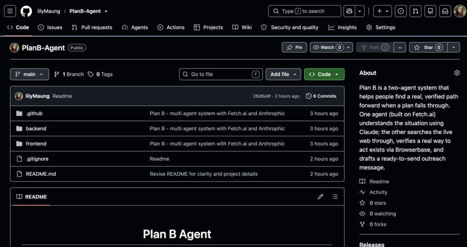Click the Fork button
467x247 pixels.
point(375,47)
